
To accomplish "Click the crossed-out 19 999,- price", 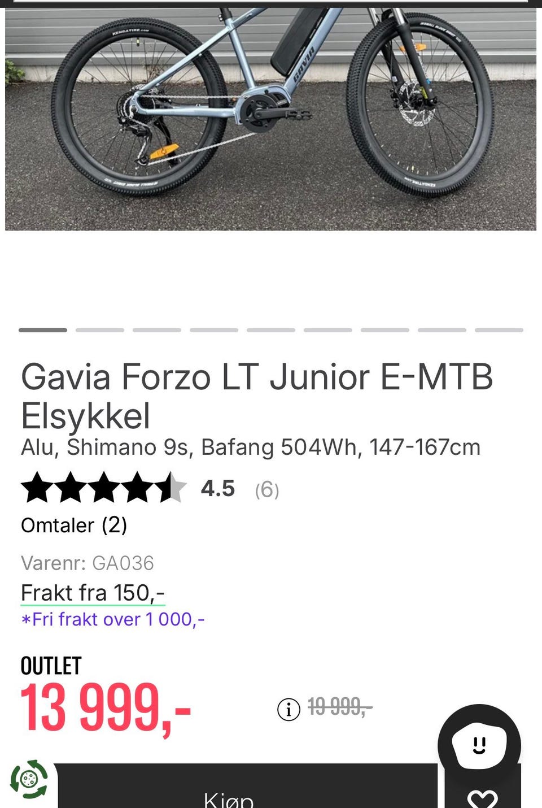I will [340, 706].
